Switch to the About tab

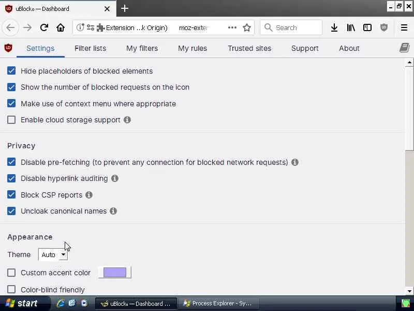coord(349,48)
